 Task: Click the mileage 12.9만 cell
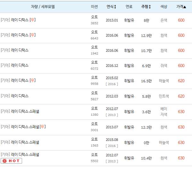146,36
